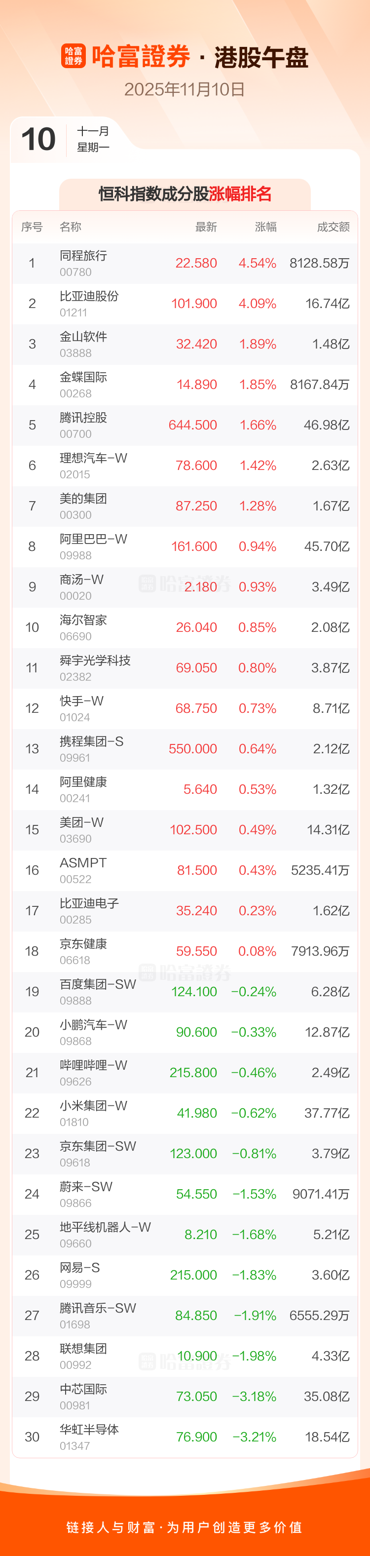Select the 阿里巴巴-W stock entry

pyautogui.click(x=93, y=540)
